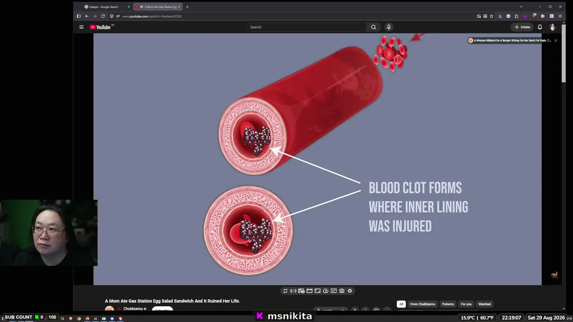Open the Chubbyemu channel avatar
Screen dimensions: 573x322
click(109, 309)
